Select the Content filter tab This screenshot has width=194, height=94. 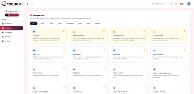pyautogui.click(x=80, y=23)
